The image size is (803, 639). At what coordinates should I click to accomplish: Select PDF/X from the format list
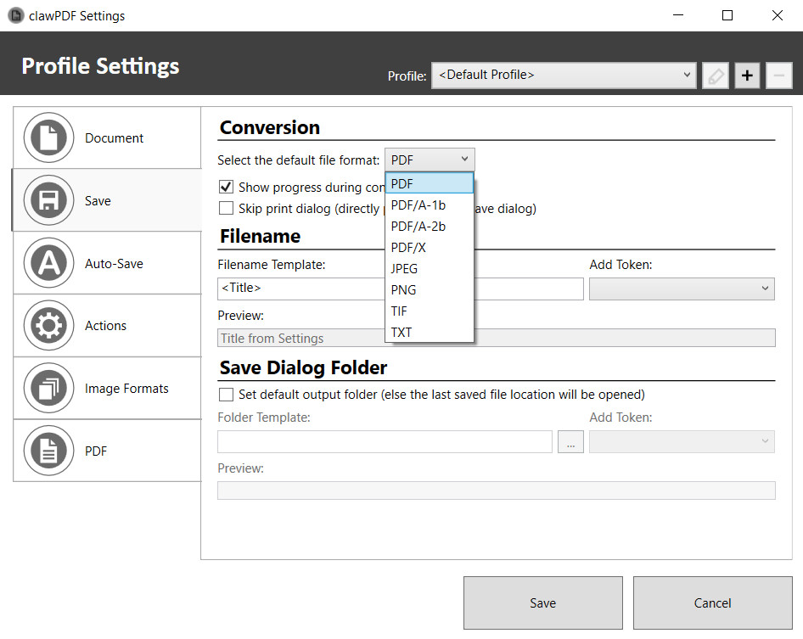pyautogui.click(x=430, y=247)
